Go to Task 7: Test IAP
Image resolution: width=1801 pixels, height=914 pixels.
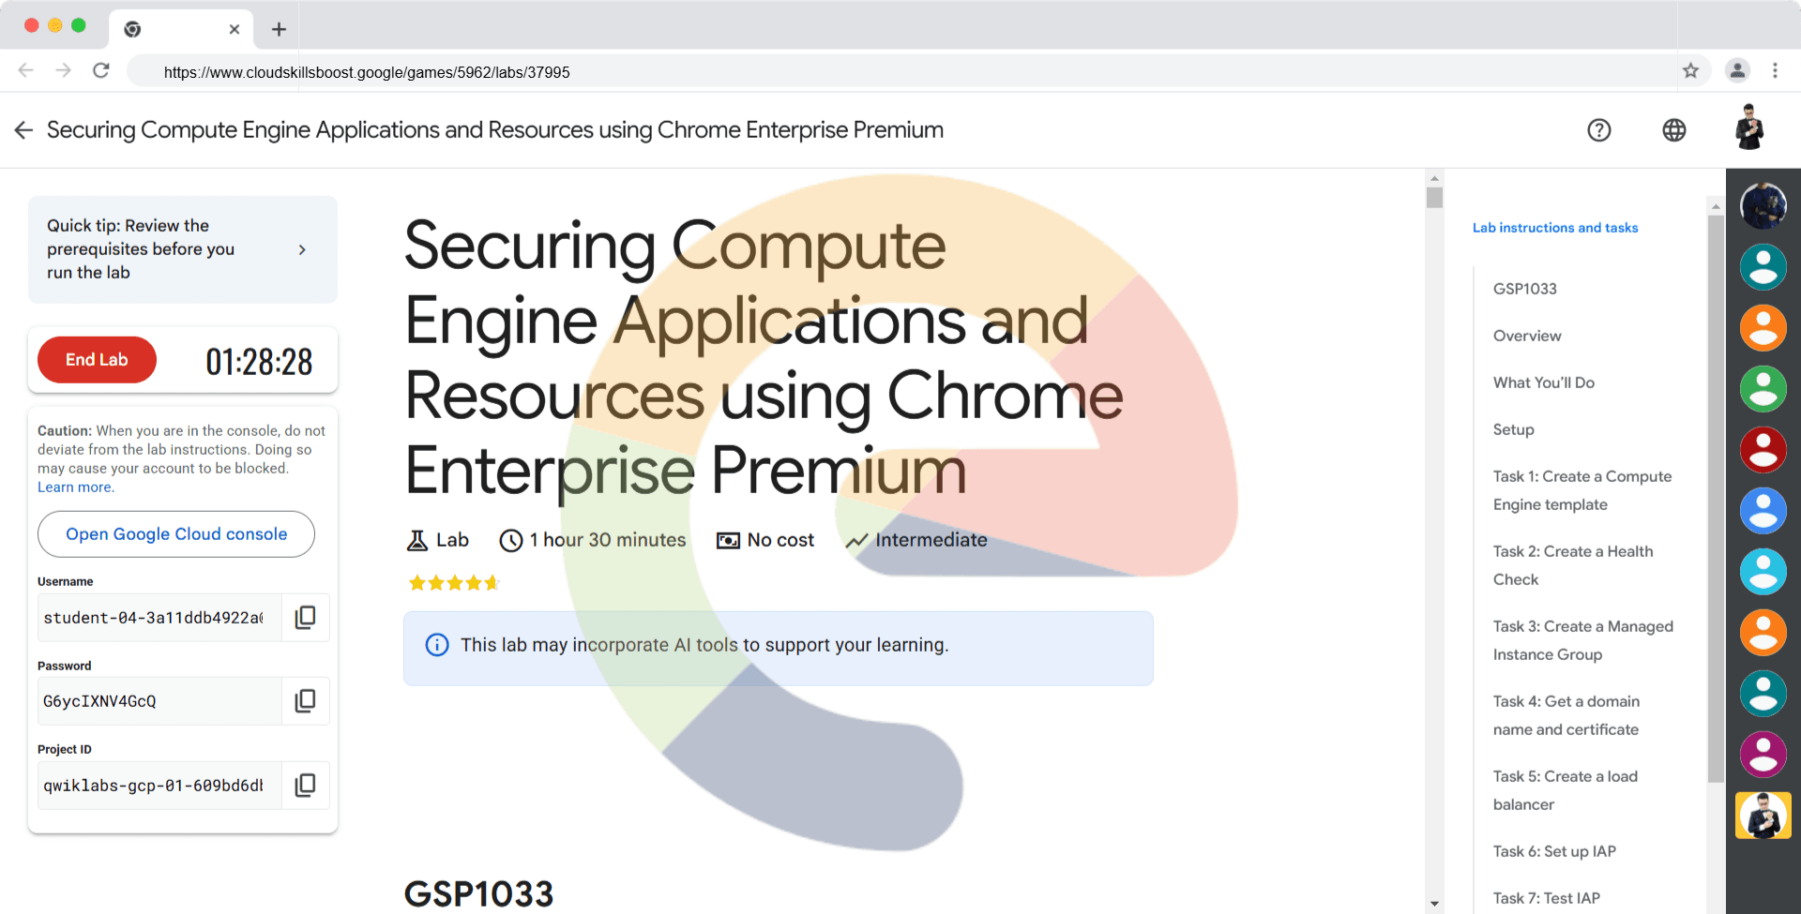pyautogui.click(x=1547, y=898)
